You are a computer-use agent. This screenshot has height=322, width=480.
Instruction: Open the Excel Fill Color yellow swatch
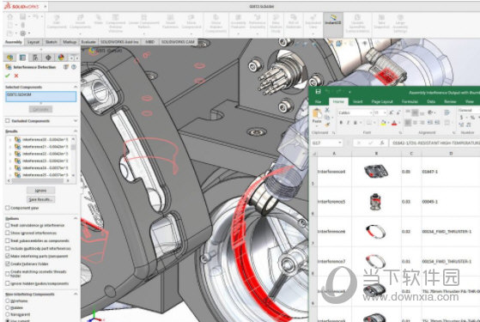coord(383,123)
